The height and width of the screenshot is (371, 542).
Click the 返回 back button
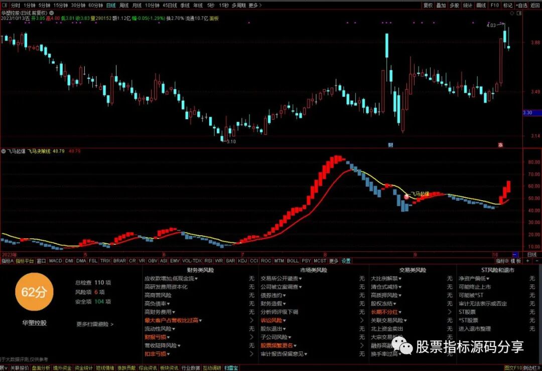tap(535, 6)
